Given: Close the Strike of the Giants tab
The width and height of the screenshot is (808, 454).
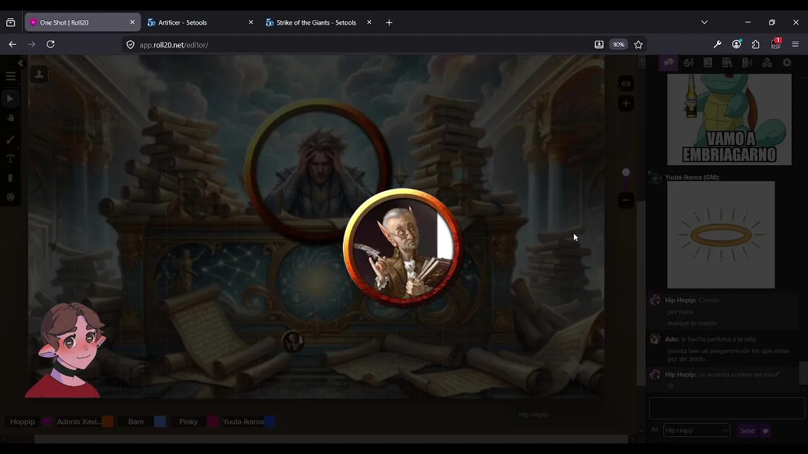Looking at the screenshot, I should 369,23.
